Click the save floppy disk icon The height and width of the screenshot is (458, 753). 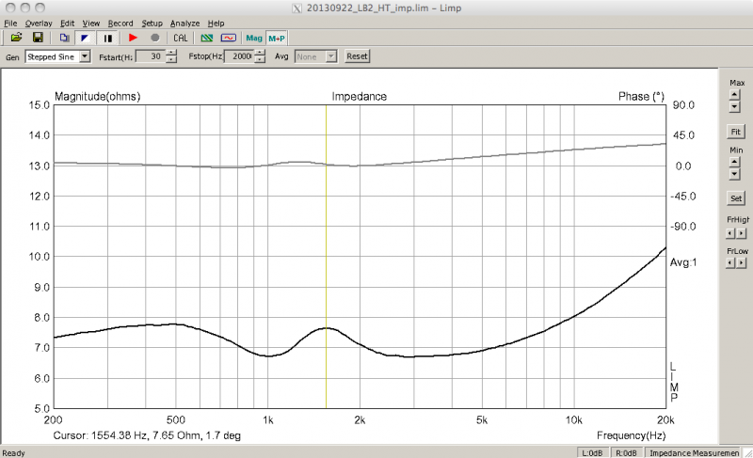pos(38,38)
